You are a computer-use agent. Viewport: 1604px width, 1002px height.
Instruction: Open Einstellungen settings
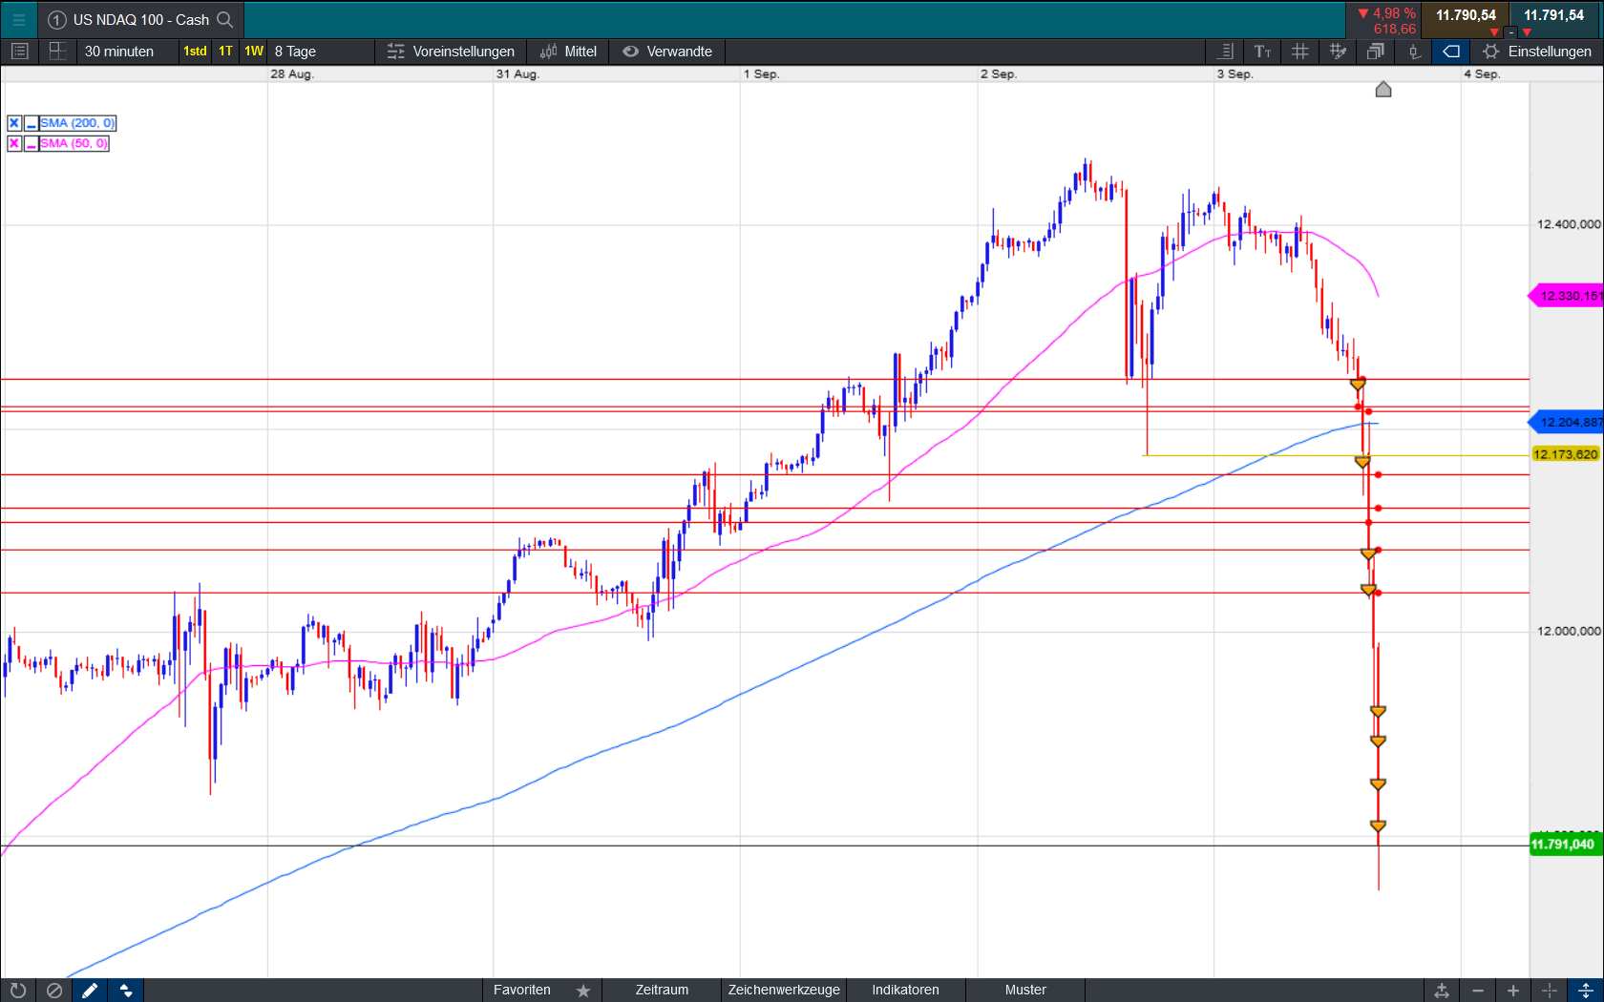click(1537, 52)
